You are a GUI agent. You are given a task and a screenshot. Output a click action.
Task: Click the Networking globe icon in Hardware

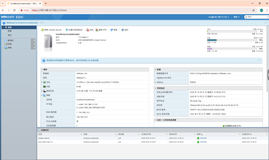coord(44,95)
